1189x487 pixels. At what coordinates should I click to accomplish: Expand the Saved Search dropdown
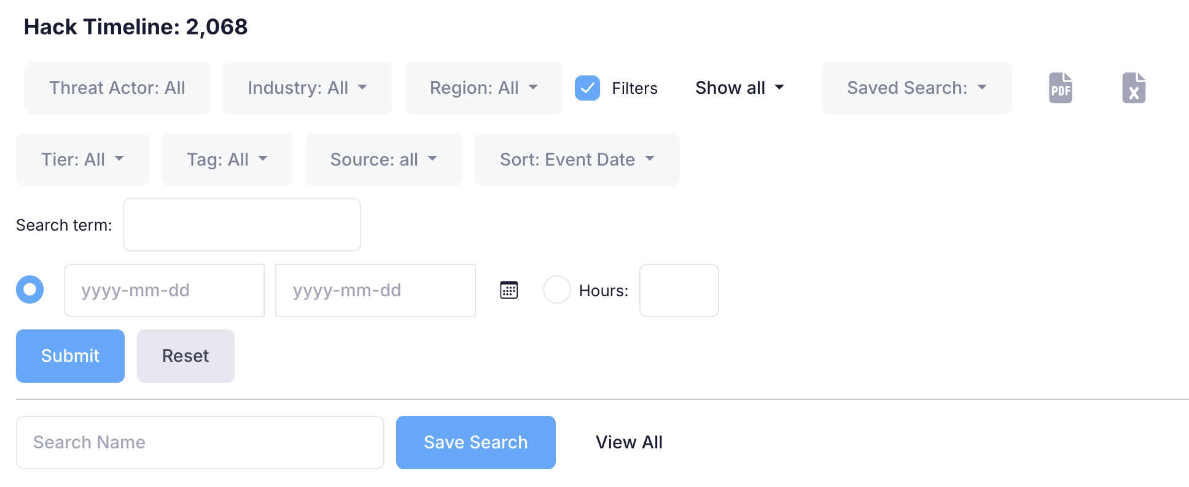[916, 88]
